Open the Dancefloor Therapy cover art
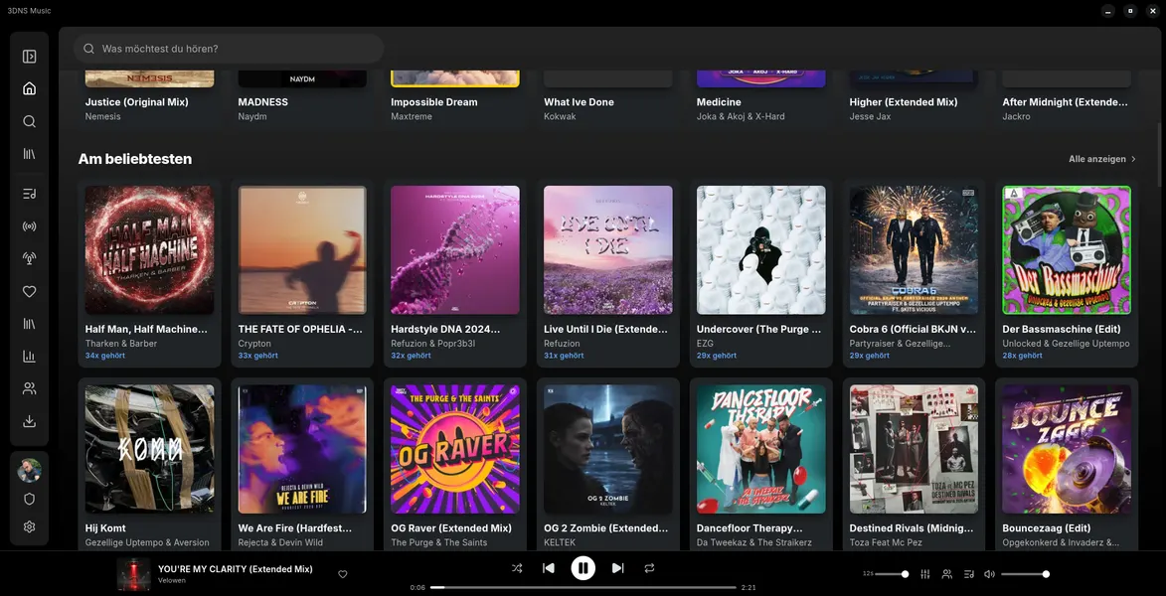The image size is (1166, 596). pyautogui.click(x=760, y=449)
